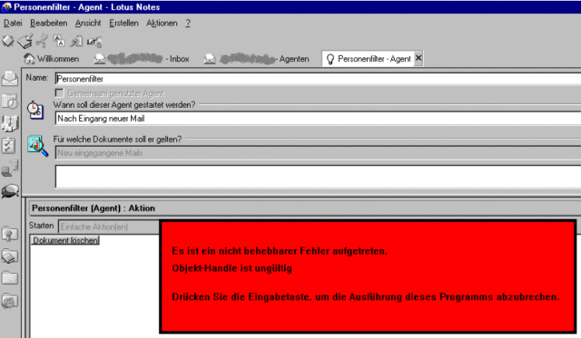
Task: Open the book folder bookmark in sidebar
Action: click(x=10, y=256)
